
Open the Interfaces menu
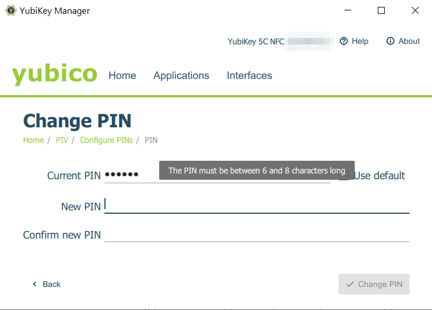249,75
